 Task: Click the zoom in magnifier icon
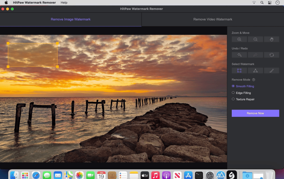point(239,39)
